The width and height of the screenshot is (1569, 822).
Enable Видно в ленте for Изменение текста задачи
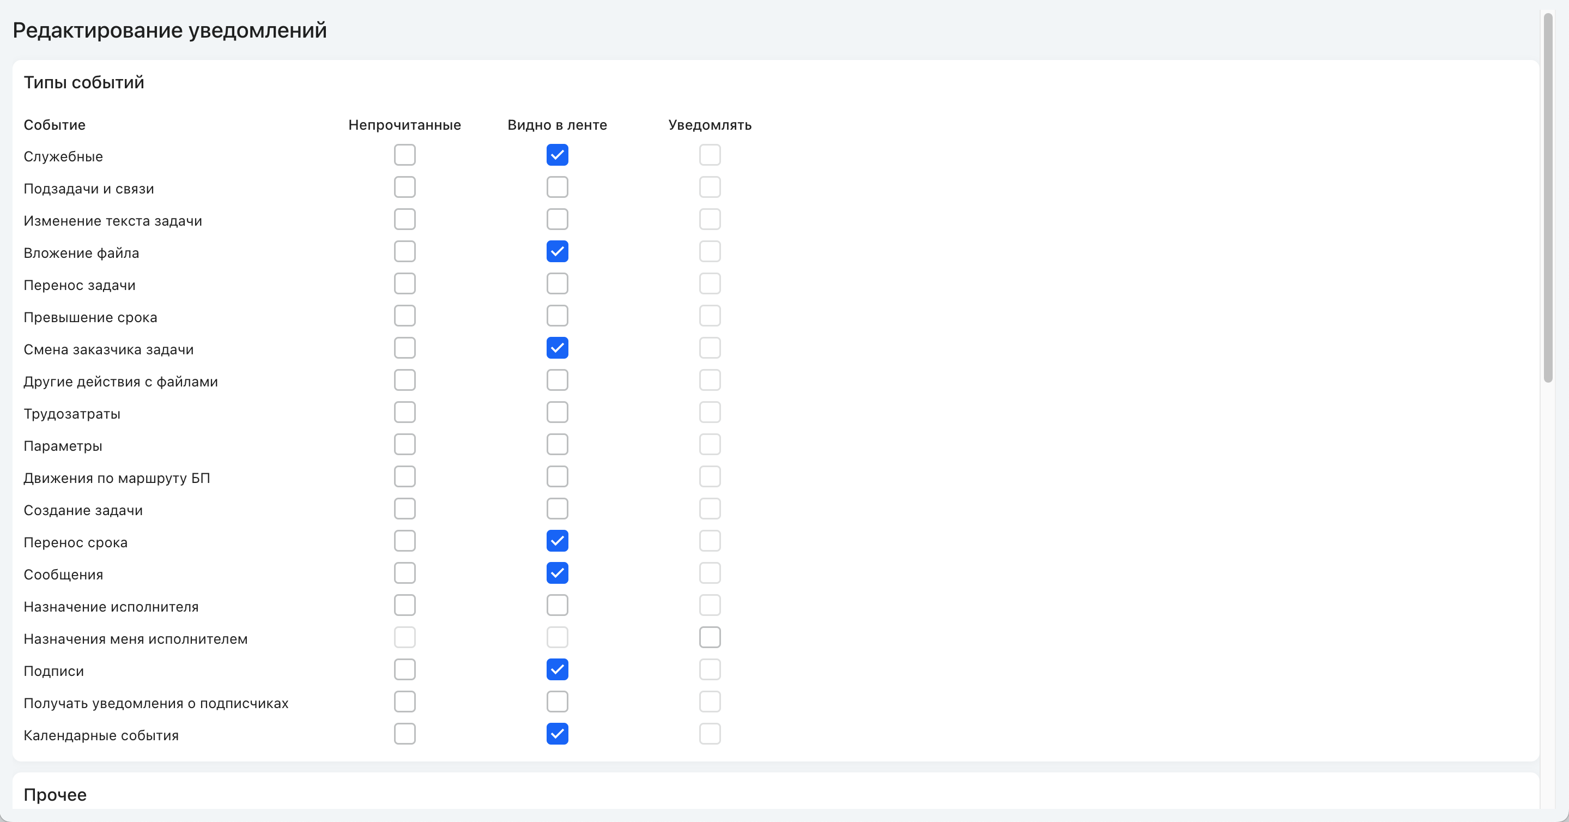click(558, 219)
